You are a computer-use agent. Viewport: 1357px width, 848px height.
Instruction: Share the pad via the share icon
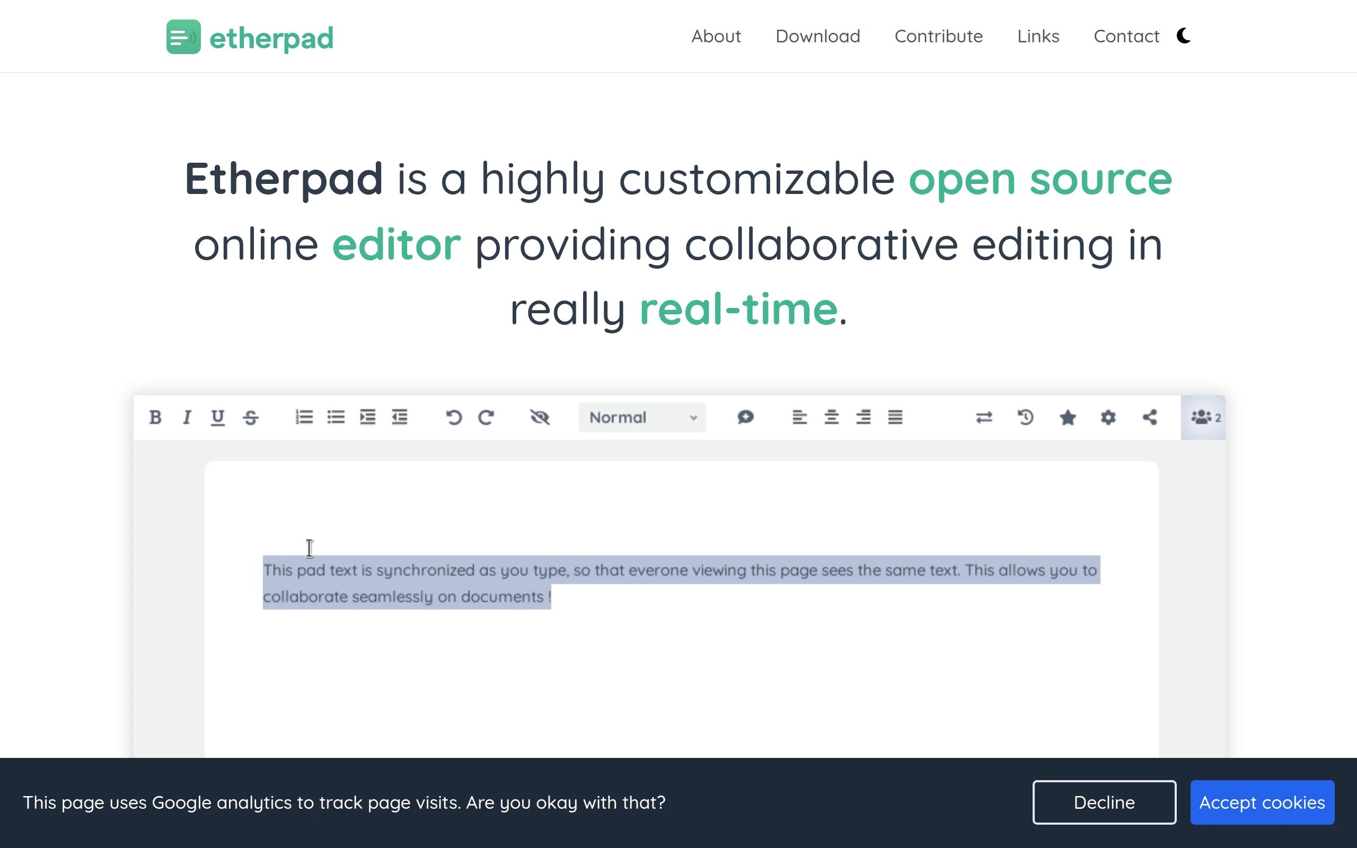click(1150, 417)
